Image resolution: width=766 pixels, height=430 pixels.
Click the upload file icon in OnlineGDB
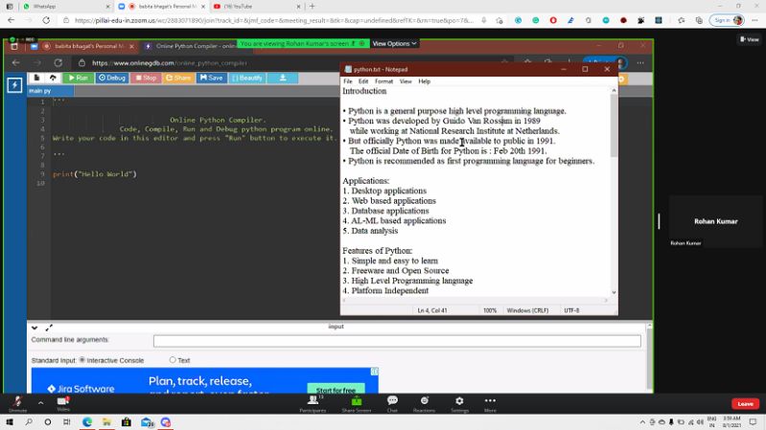click(x=53, y=78)
